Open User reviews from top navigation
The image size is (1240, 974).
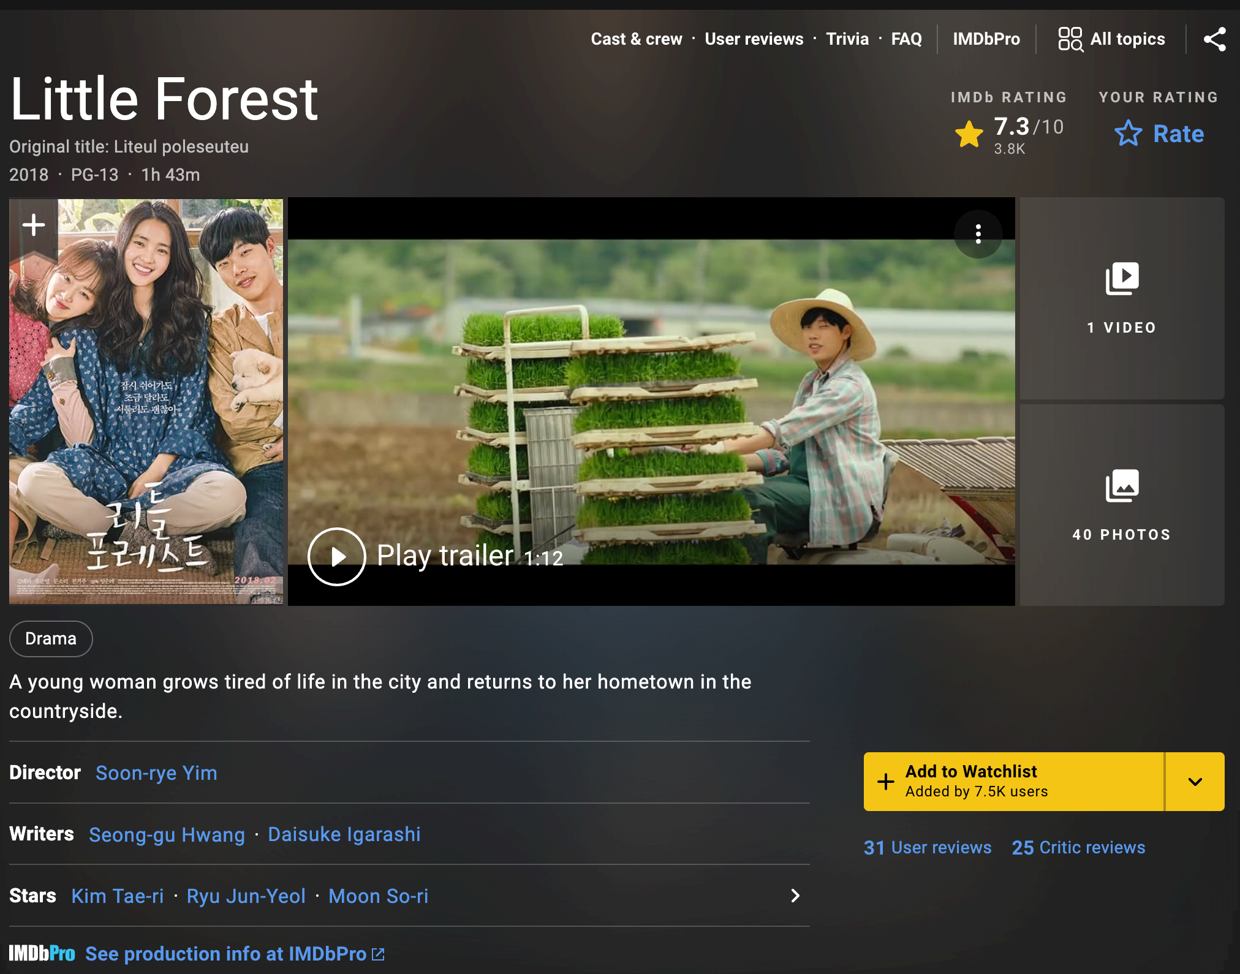tap(754, 39)
